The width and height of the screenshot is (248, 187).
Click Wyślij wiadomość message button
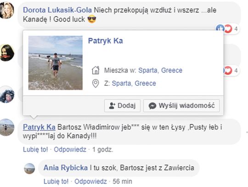[x=181, y=106]
